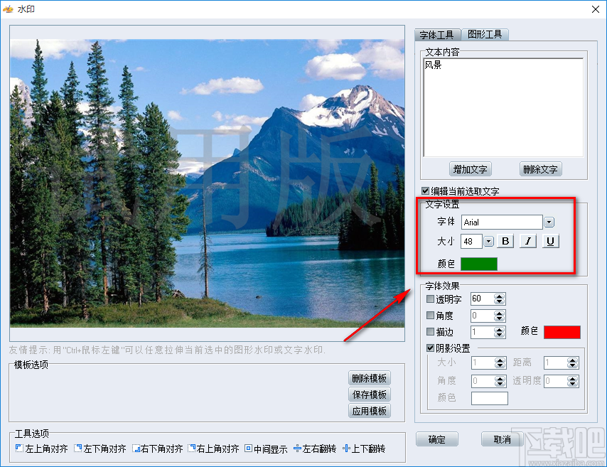Viewport: 607px width, 467px height.
Task: Open the font size dropdown showing 48
Action: click(x=489, y=241)
